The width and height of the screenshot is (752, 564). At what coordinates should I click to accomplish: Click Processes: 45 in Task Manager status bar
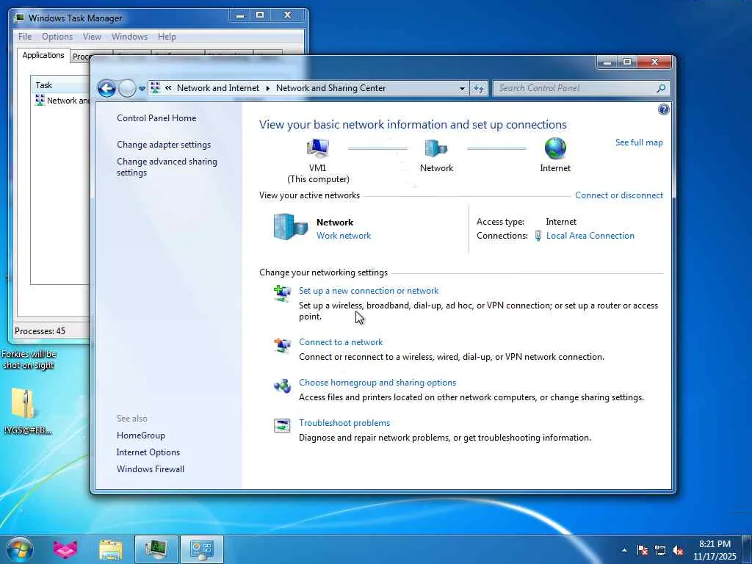click(x=40, y=331)
